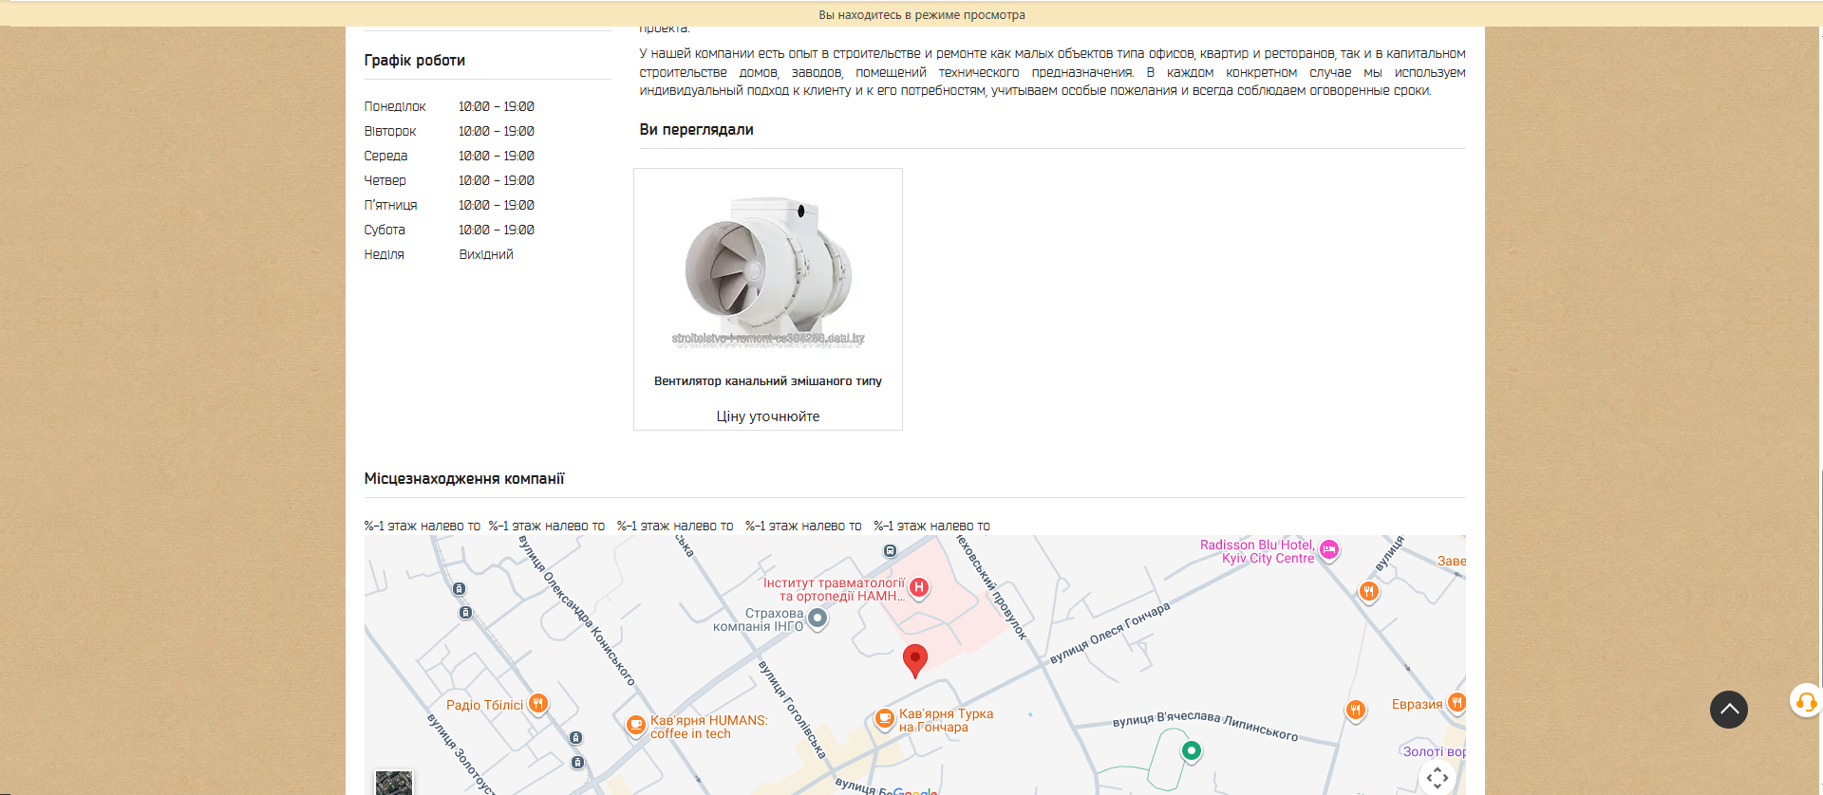Select the Евразия restaurant marker
The width and height of the screenshot is (1823, 795).
(x=1457, y=703)
